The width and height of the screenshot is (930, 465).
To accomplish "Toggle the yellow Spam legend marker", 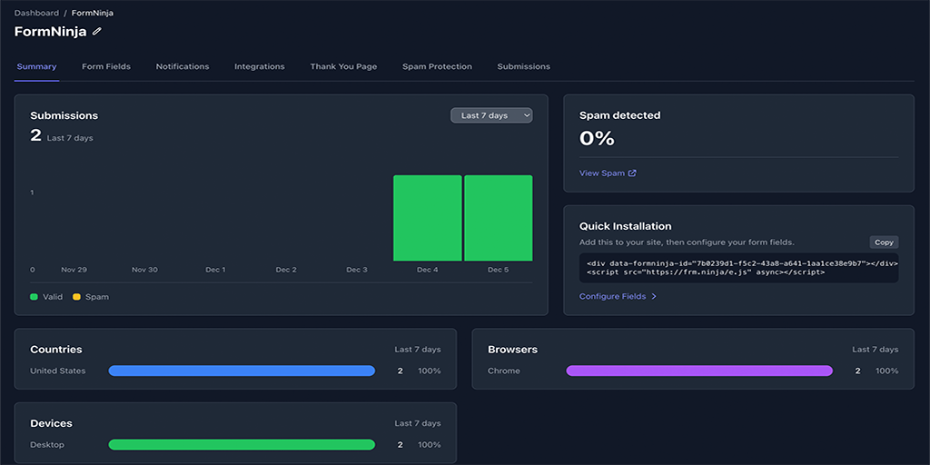I will [77, 297].
